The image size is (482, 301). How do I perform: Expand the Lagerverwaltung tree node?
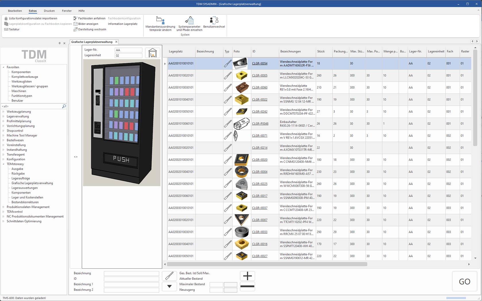[3, 116]
